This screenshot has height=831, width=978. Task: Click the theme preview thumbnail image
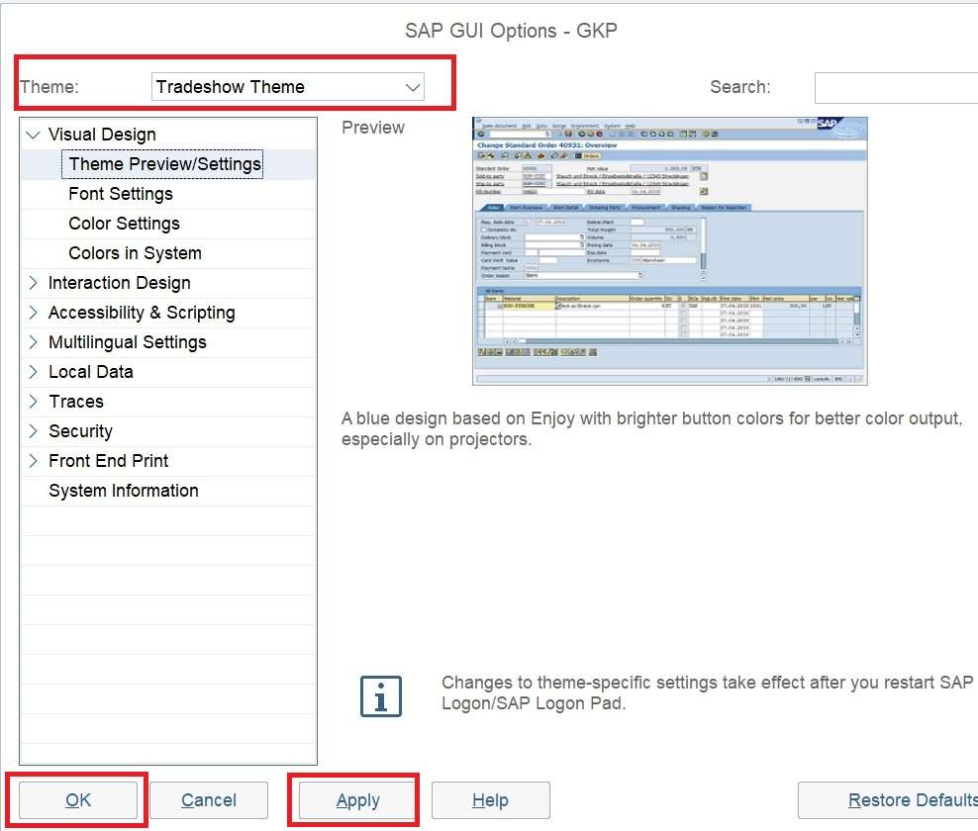(669, 250)
